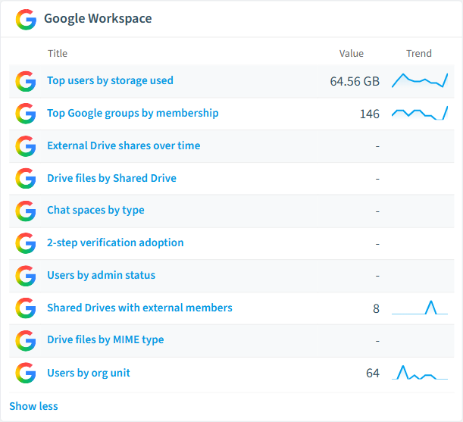
Task: Open Top Google groups by membership link
Action: coord(133,113)
